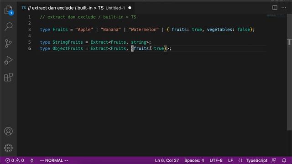Open the editor More Actions menu

[284, 8]
